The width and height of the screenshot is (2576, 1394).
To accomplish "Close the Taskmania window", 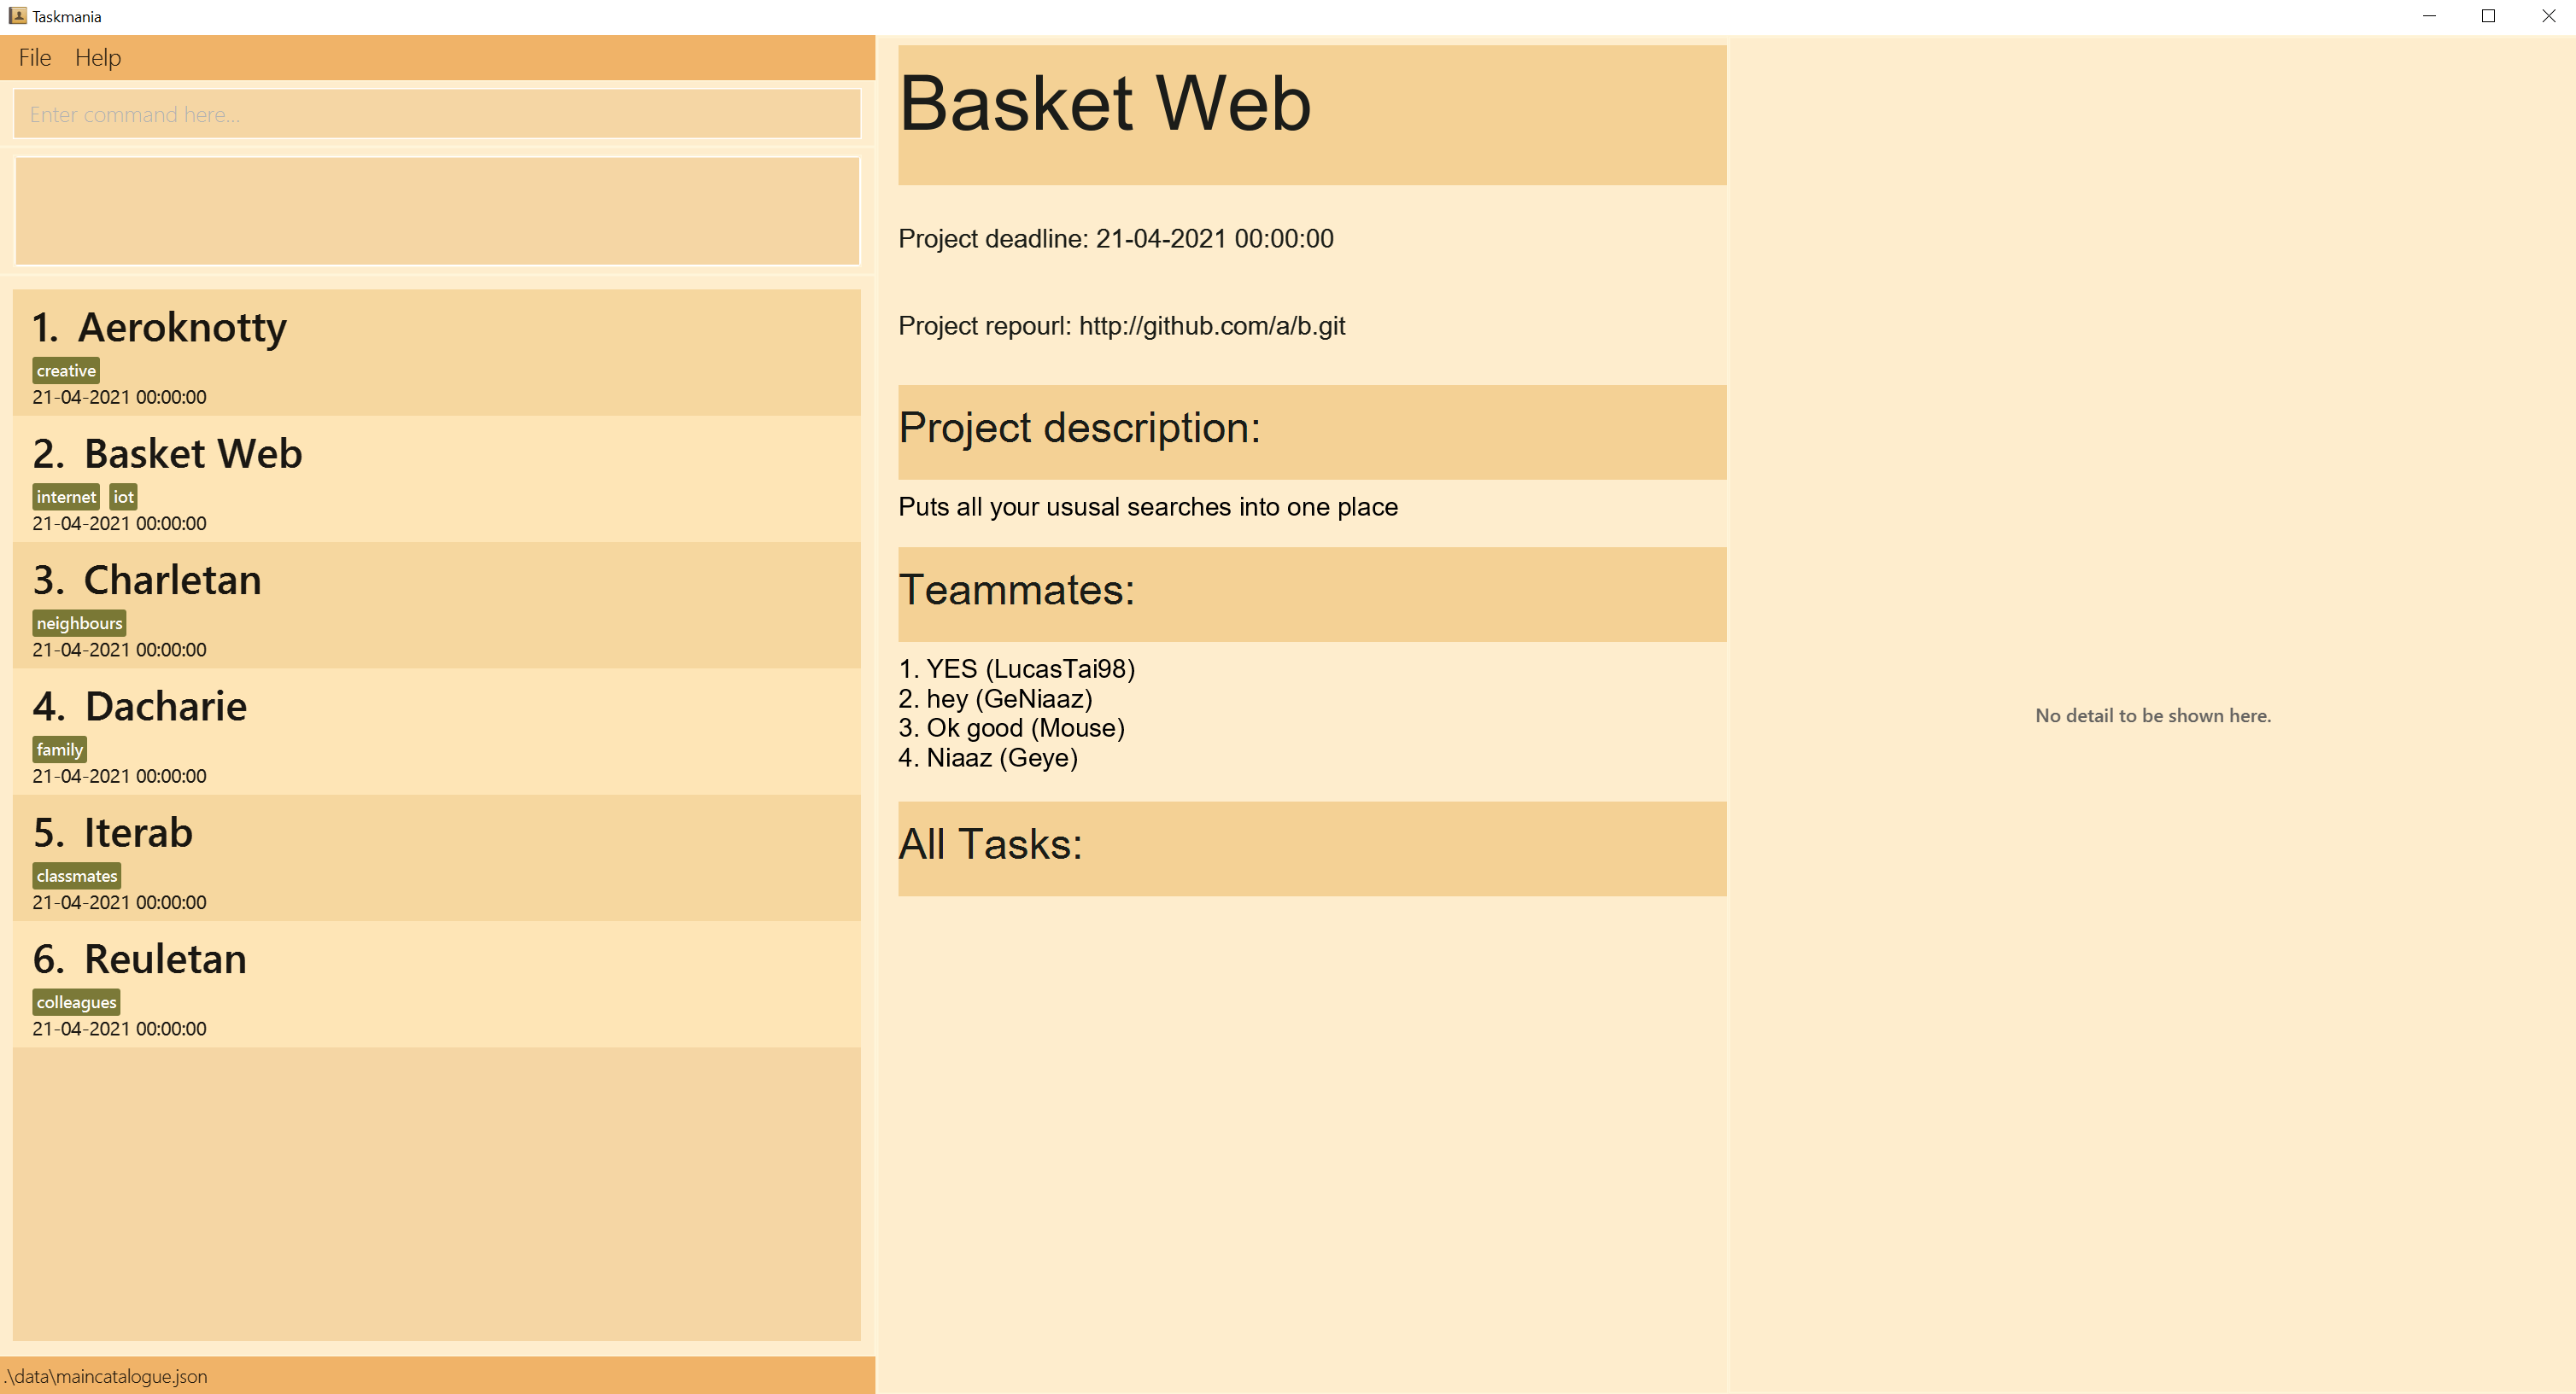I will 2547,16.
